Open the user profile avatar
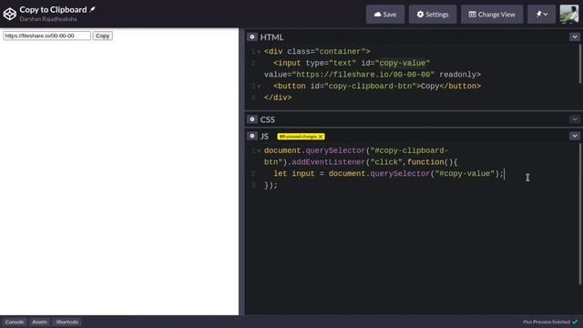 point(568,15)
